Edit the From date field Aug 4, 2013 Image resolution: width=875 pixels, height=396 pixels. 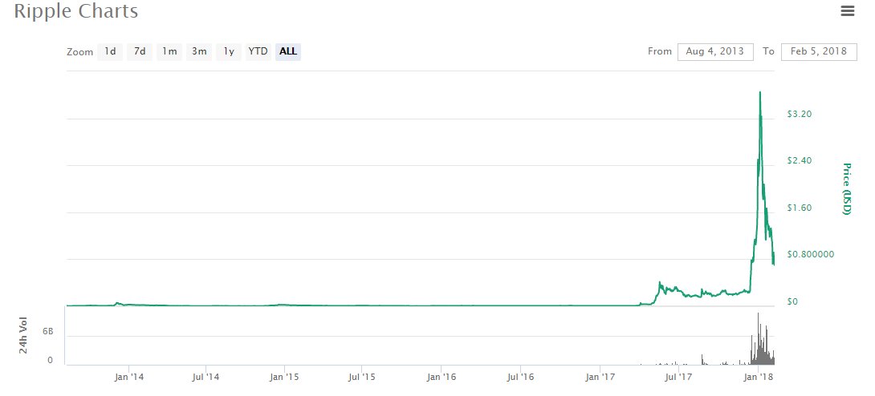(715, 51)
